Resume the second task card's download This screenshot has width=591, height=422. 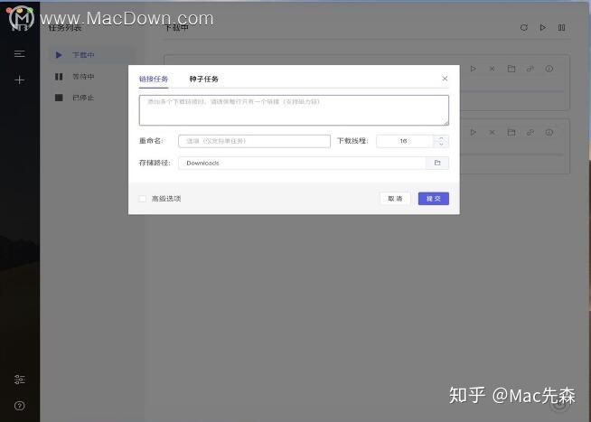pos(474,132)
